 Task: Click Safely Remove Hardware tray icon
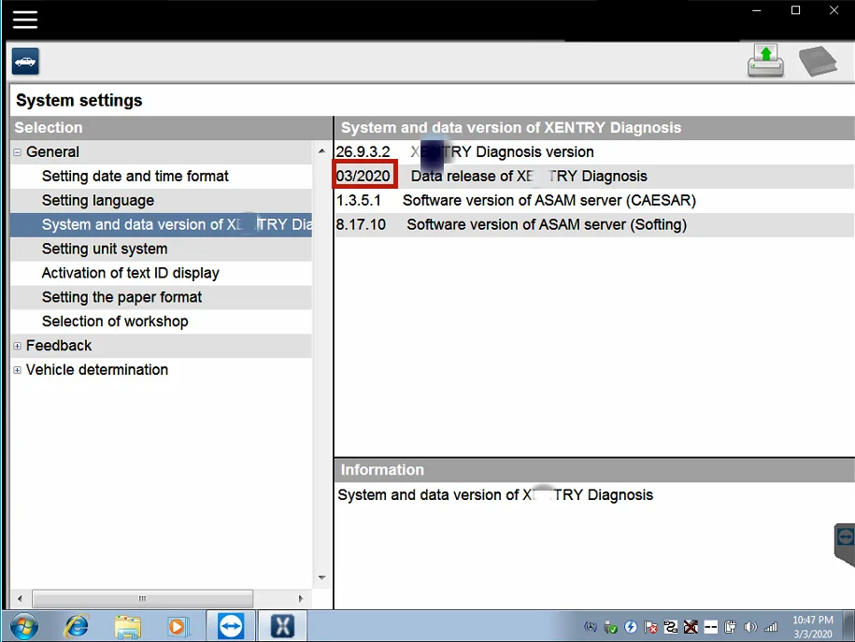tap(610, 627)
